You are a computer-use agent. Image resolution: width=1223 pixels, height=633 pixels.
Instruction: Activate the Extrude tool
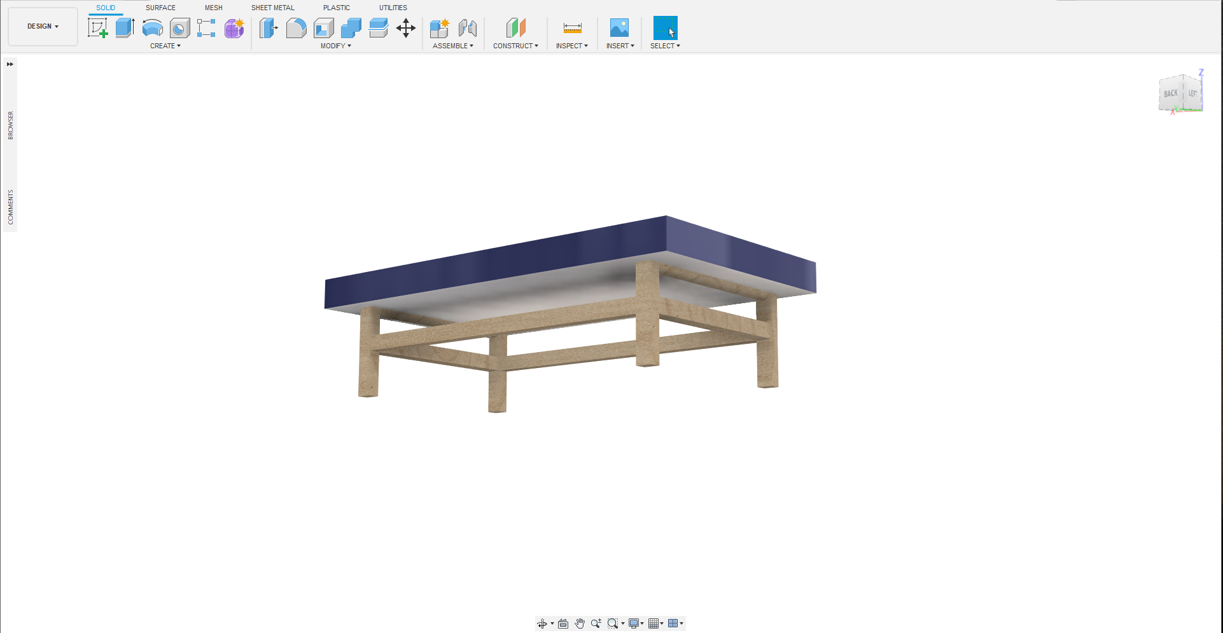125,29
